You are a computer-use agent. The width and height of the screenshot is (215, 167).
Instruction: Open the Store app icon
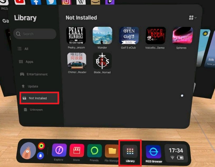point(77,151)
